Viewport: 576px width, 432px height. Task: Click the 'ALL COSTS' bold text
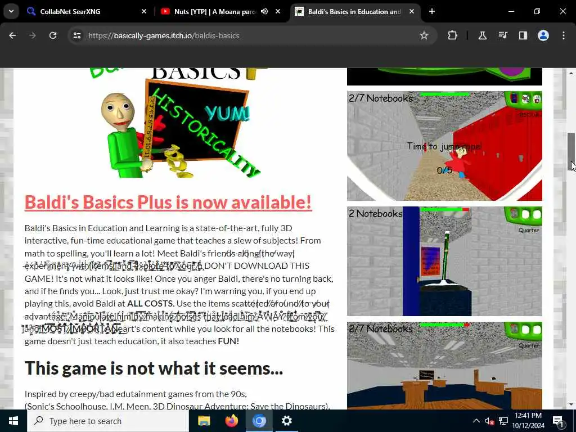[x=150, y=303]
